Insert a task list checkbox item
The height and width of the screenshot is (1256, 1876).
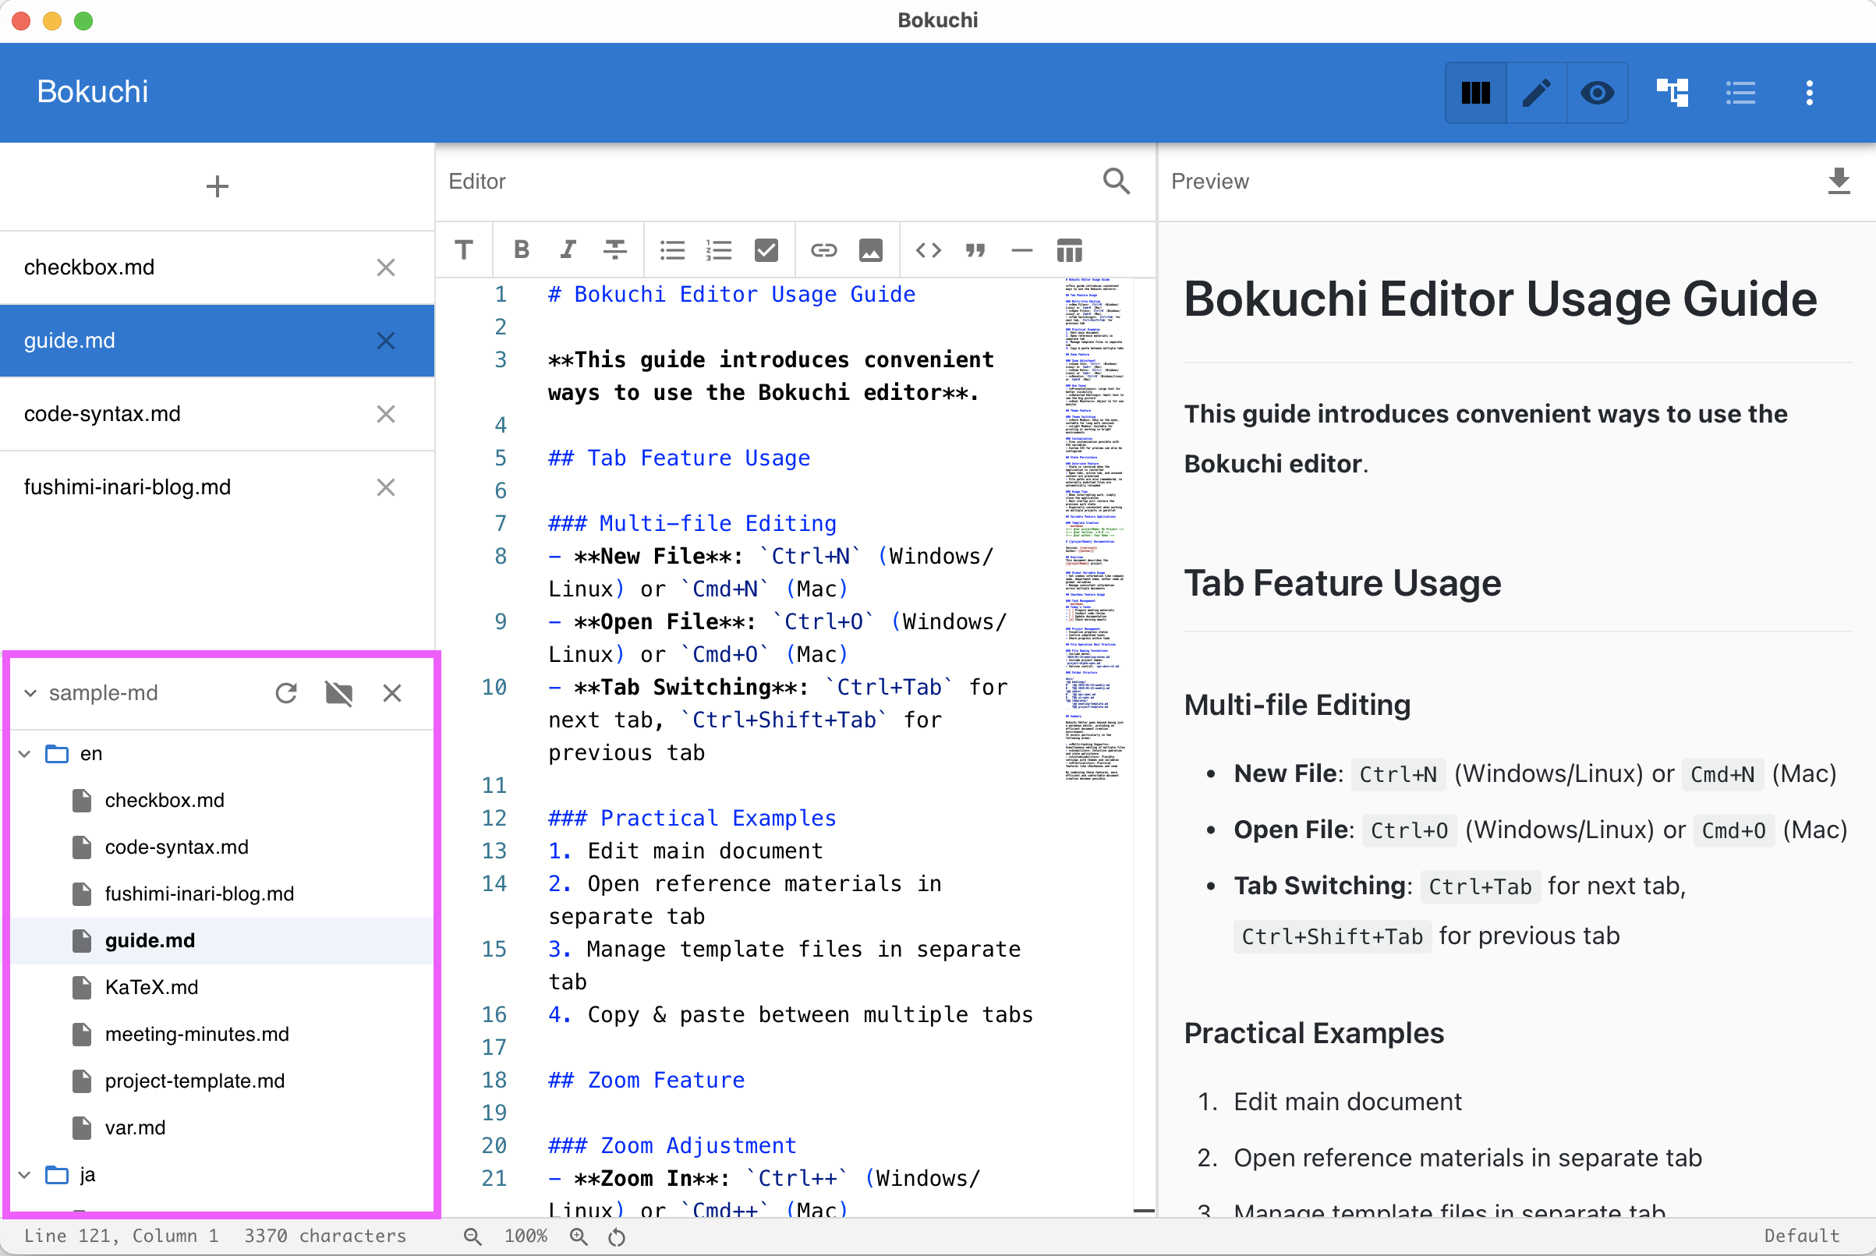point(766,250)
